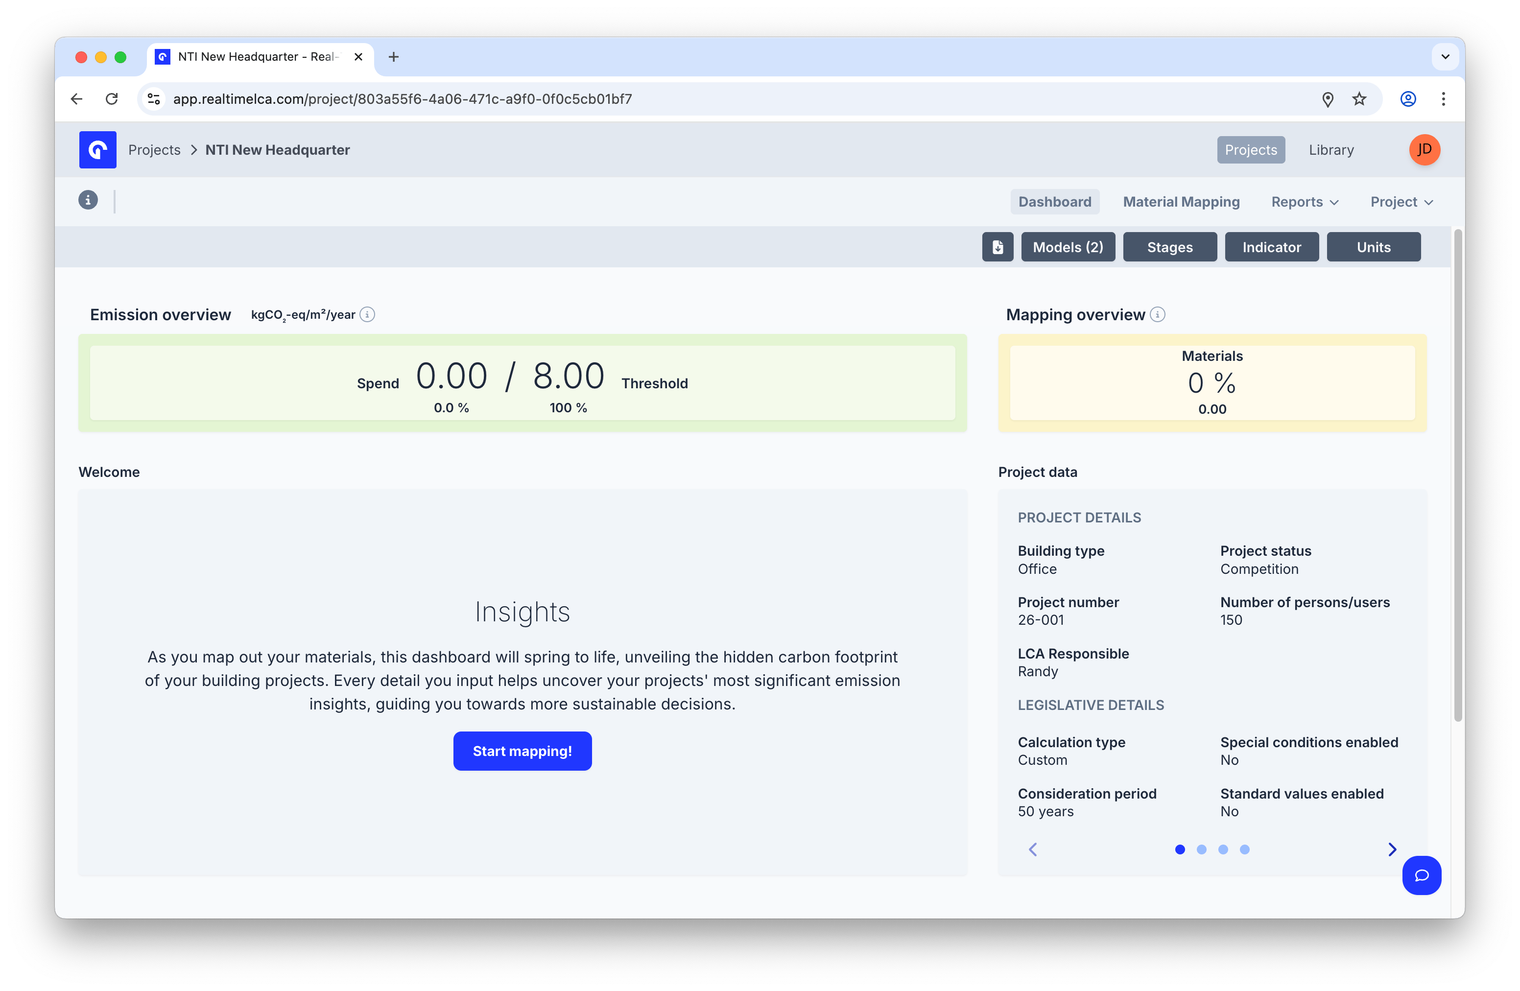Open Mapping overview info tooltip icon
This screenshot has height=991, width=1520.
coord(1157,314)
